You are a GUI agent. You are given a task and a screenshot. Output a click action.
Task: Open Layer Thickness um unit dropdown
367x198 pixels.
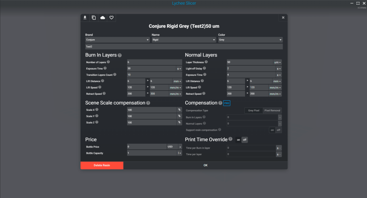point(277,62)
